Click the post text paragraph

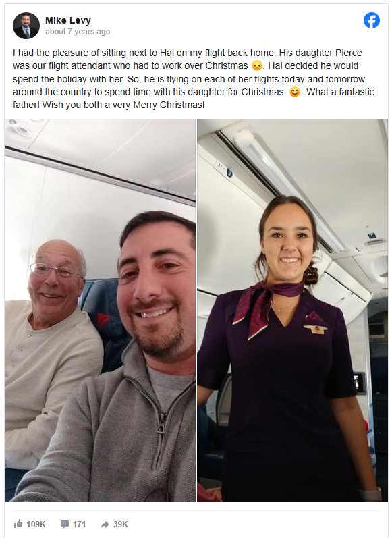click(194, 78)
